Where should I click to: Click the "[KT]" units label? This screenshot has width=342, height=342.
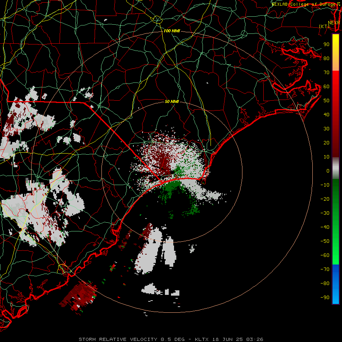pos(325,26)
